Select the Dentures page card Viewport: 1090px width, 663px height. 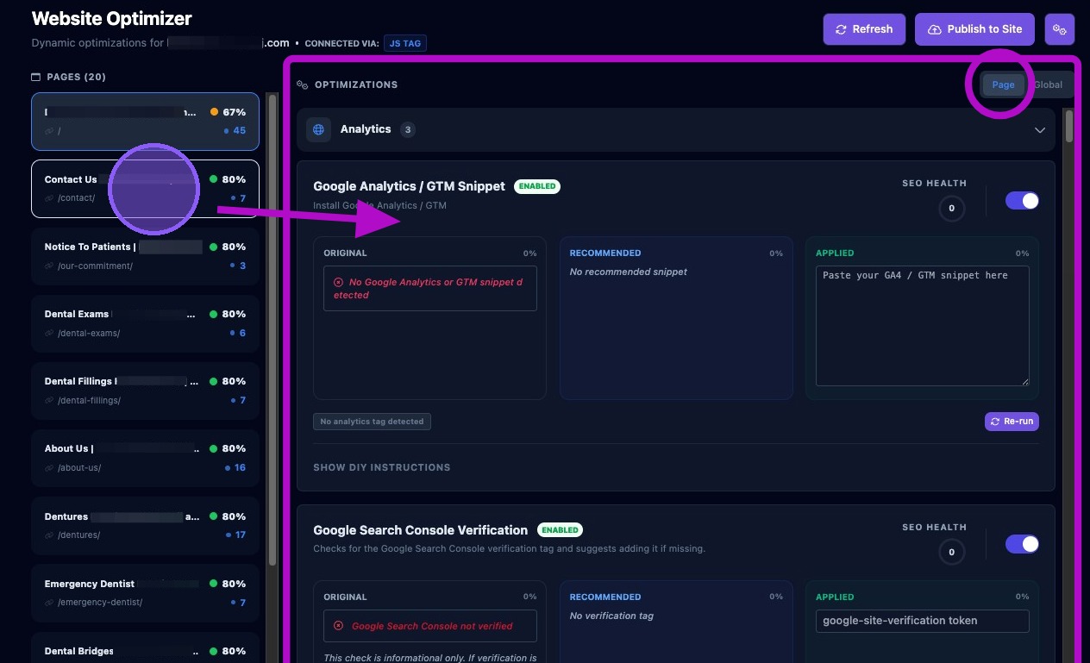(145, 524)
